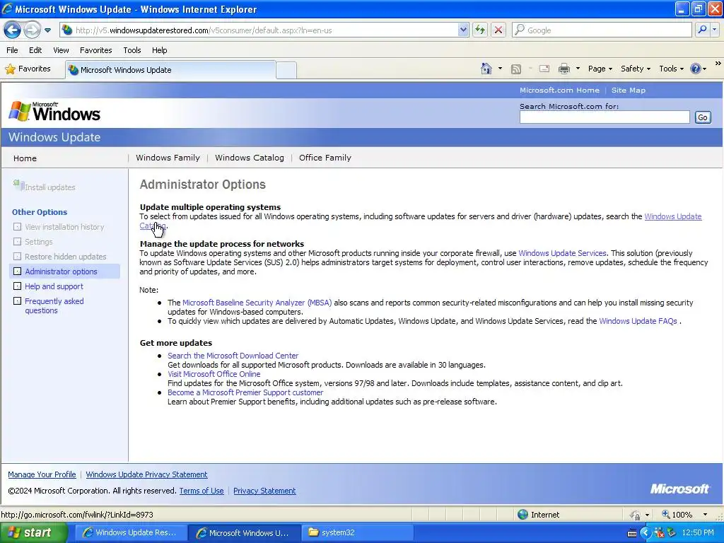Open the File menu

click(13, 50)
